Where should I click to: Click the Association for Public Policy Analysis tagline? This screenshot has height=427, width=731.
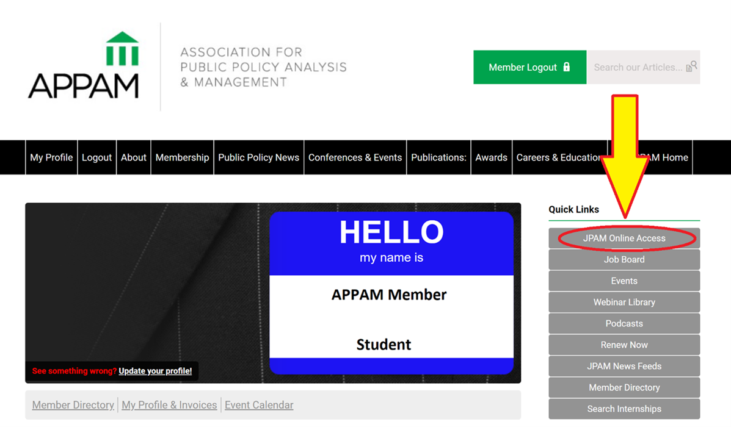pos(263,67)
